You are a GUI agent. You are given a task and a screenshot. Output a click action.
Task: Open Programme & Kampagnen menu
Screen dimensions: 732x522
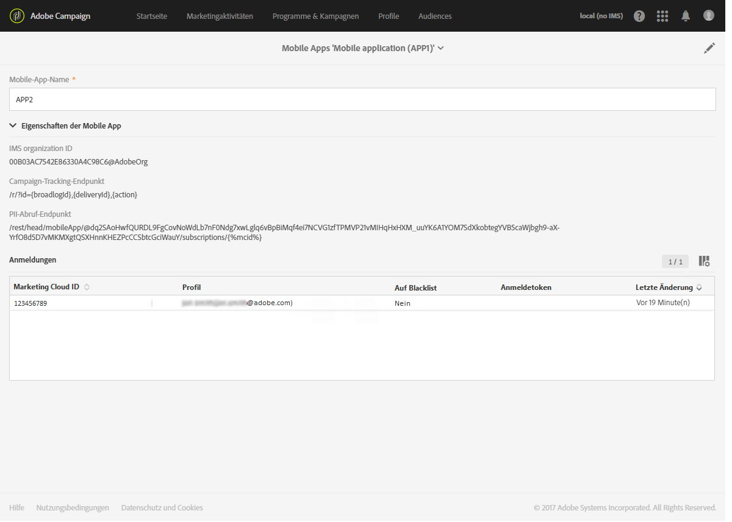pyautogui.click(x=315, y=16)
